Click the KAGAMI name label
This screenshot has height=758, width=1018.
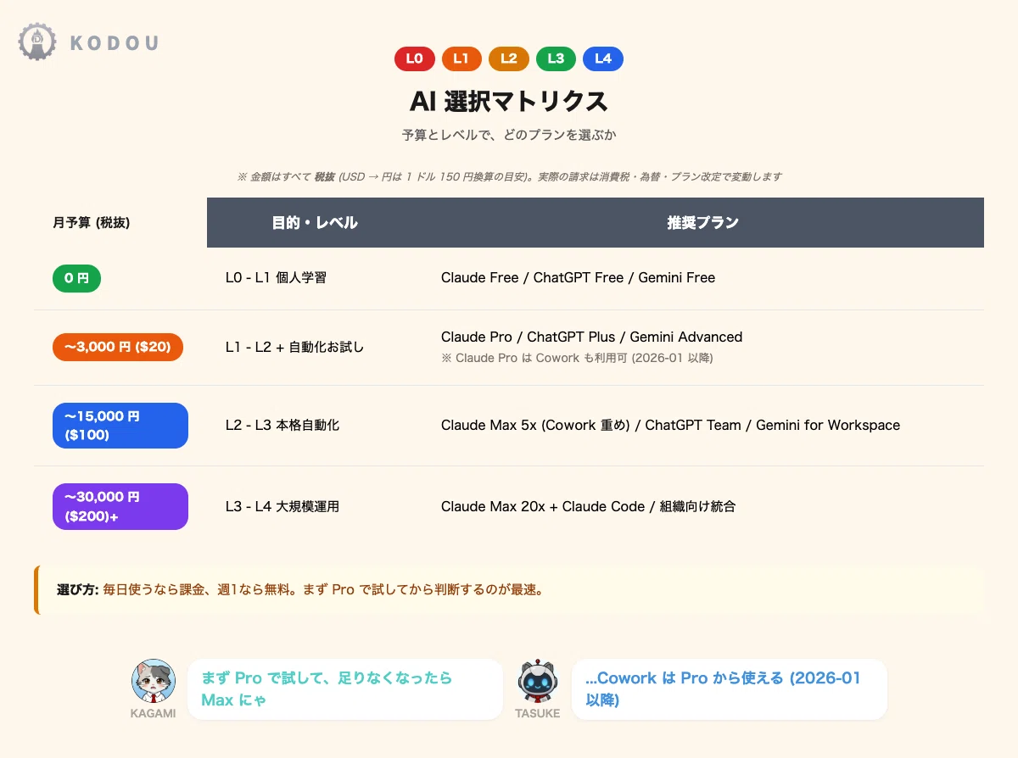(x=154, y=713)
